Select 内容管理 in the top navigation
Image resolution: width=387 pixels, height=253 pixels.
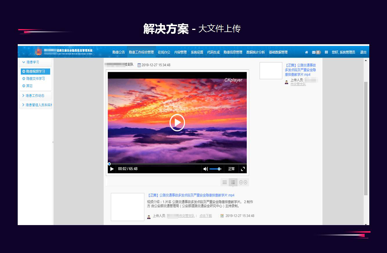click(181, 52)
